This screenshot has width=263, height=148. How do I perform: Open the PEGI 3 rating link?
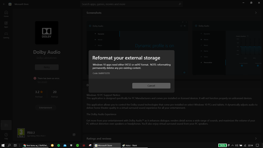tap(31, 133)
